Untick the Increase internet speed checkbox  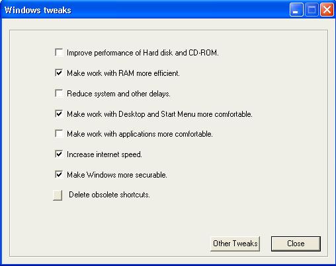coord(59,154)
